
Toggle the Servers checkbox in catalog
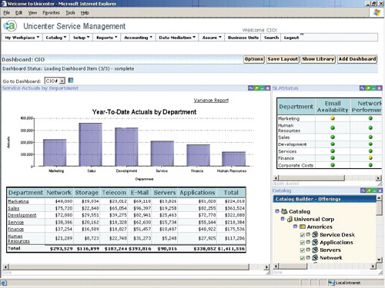(303, 250)
